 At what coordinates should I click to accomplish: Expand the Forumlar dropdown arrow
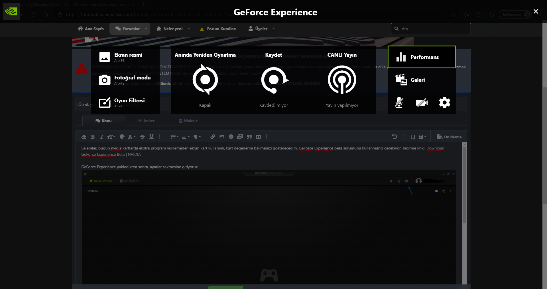[146, 29]
